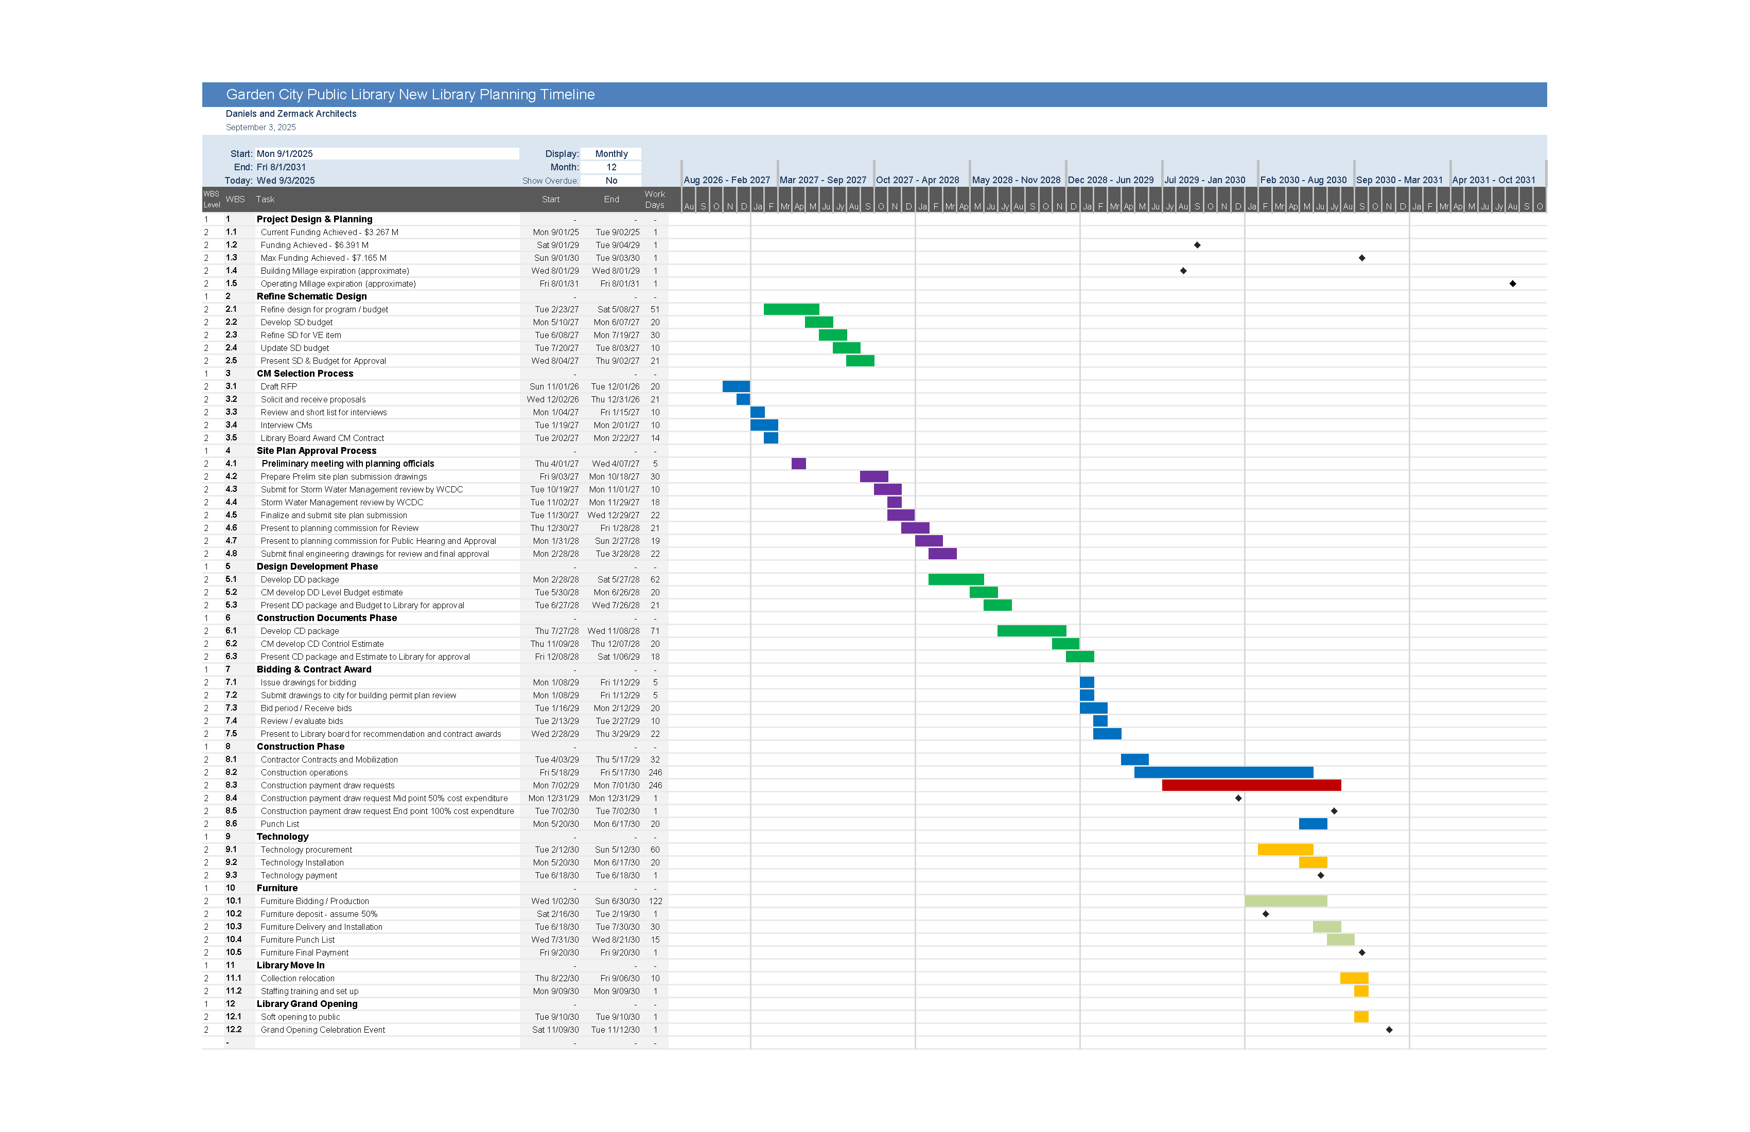
Task: Select the Grand Opening Celebration Event diamond
Action: pos(1389,1030)
